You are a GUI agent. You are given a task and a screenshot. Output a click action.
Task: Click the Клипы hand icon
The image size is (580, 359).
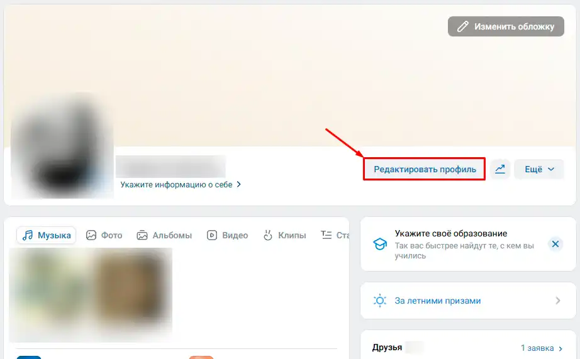coord(268,235)
